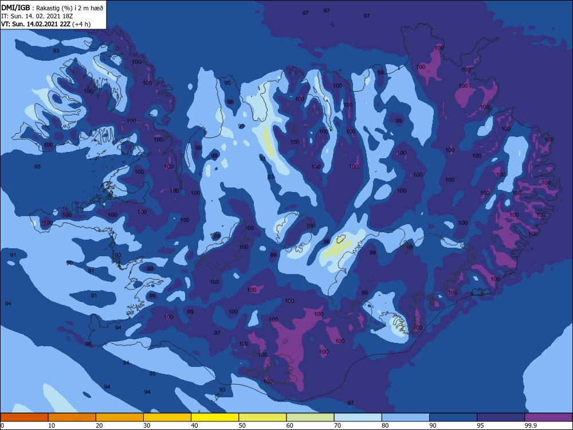Click the '90' humidity value over the sea
This screenshot has width=573, height=430.
click(69, 263)
